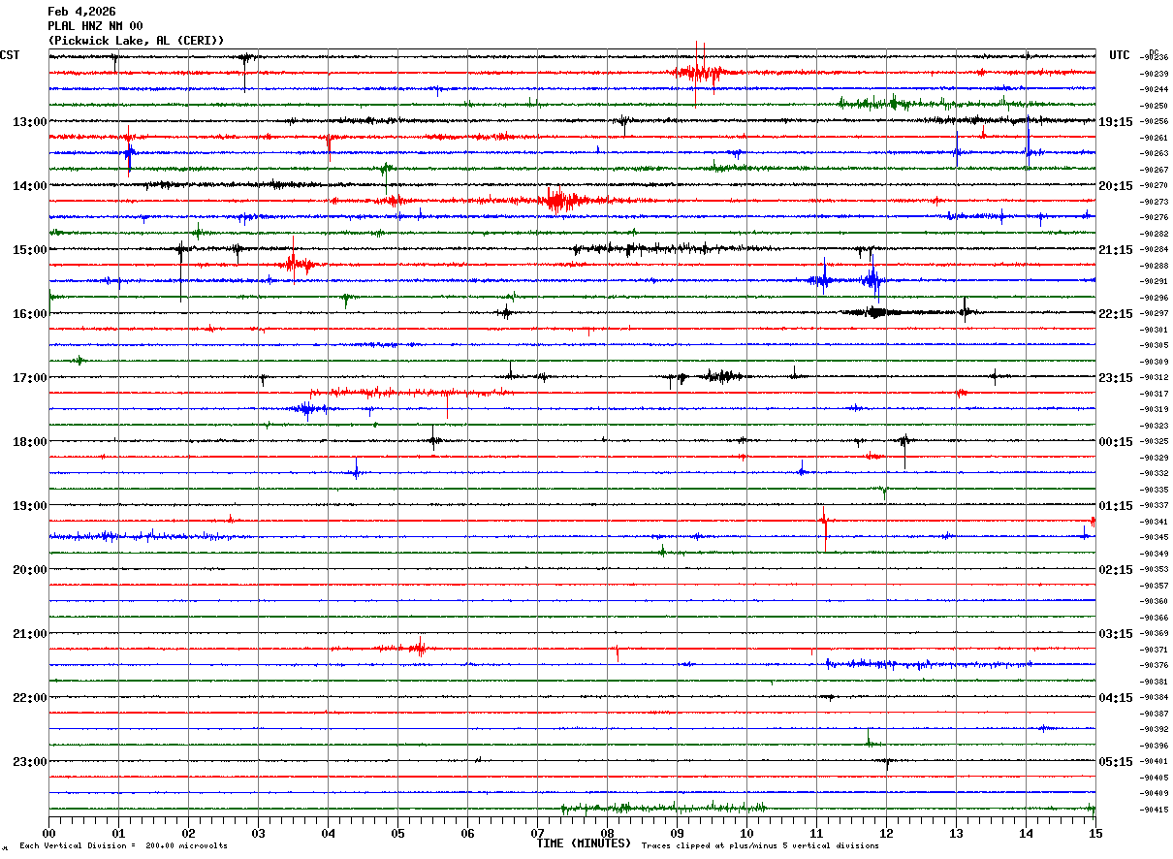Click the DC offset value -90244
The height and width of the screenshot is (859, 1173).
click(1155, 89)
